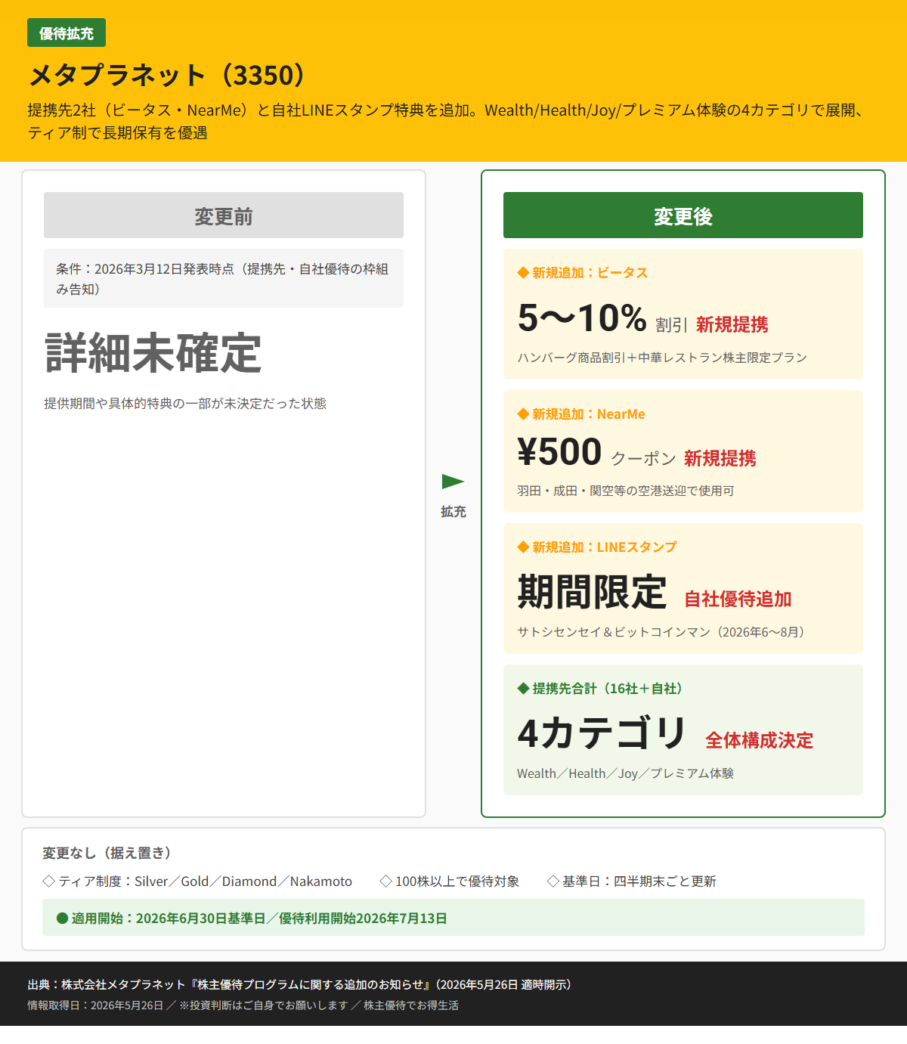Image resolution: width=907 pixels, height=1044 pixels.
Task: Click the 新規追加：NearMe label
Action: click(589, 414)
